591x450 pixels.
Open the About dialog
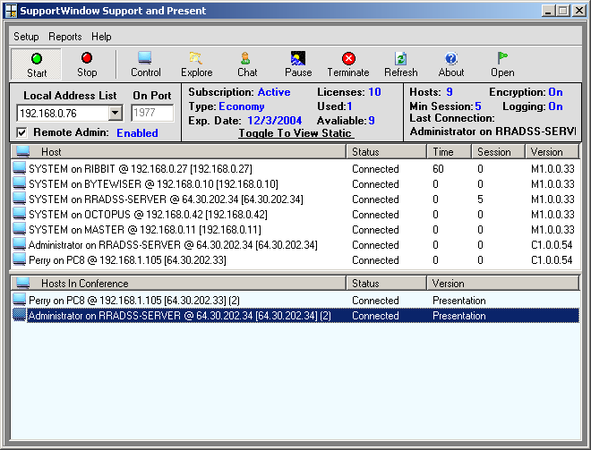tap(451, 64)
